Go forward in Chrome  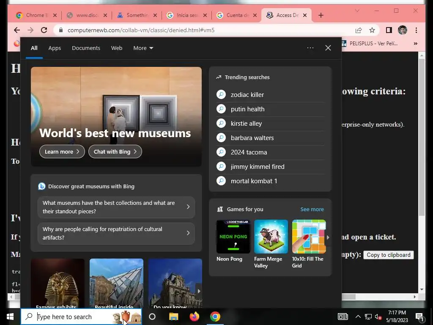pyautogui.click(x=30, y=30)
